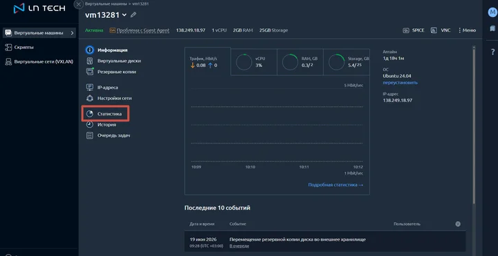Click the Виртуальные диски disk icon
Image resolution: width=498 pixels, height=256 pixels.
click(x=90, y=61)
